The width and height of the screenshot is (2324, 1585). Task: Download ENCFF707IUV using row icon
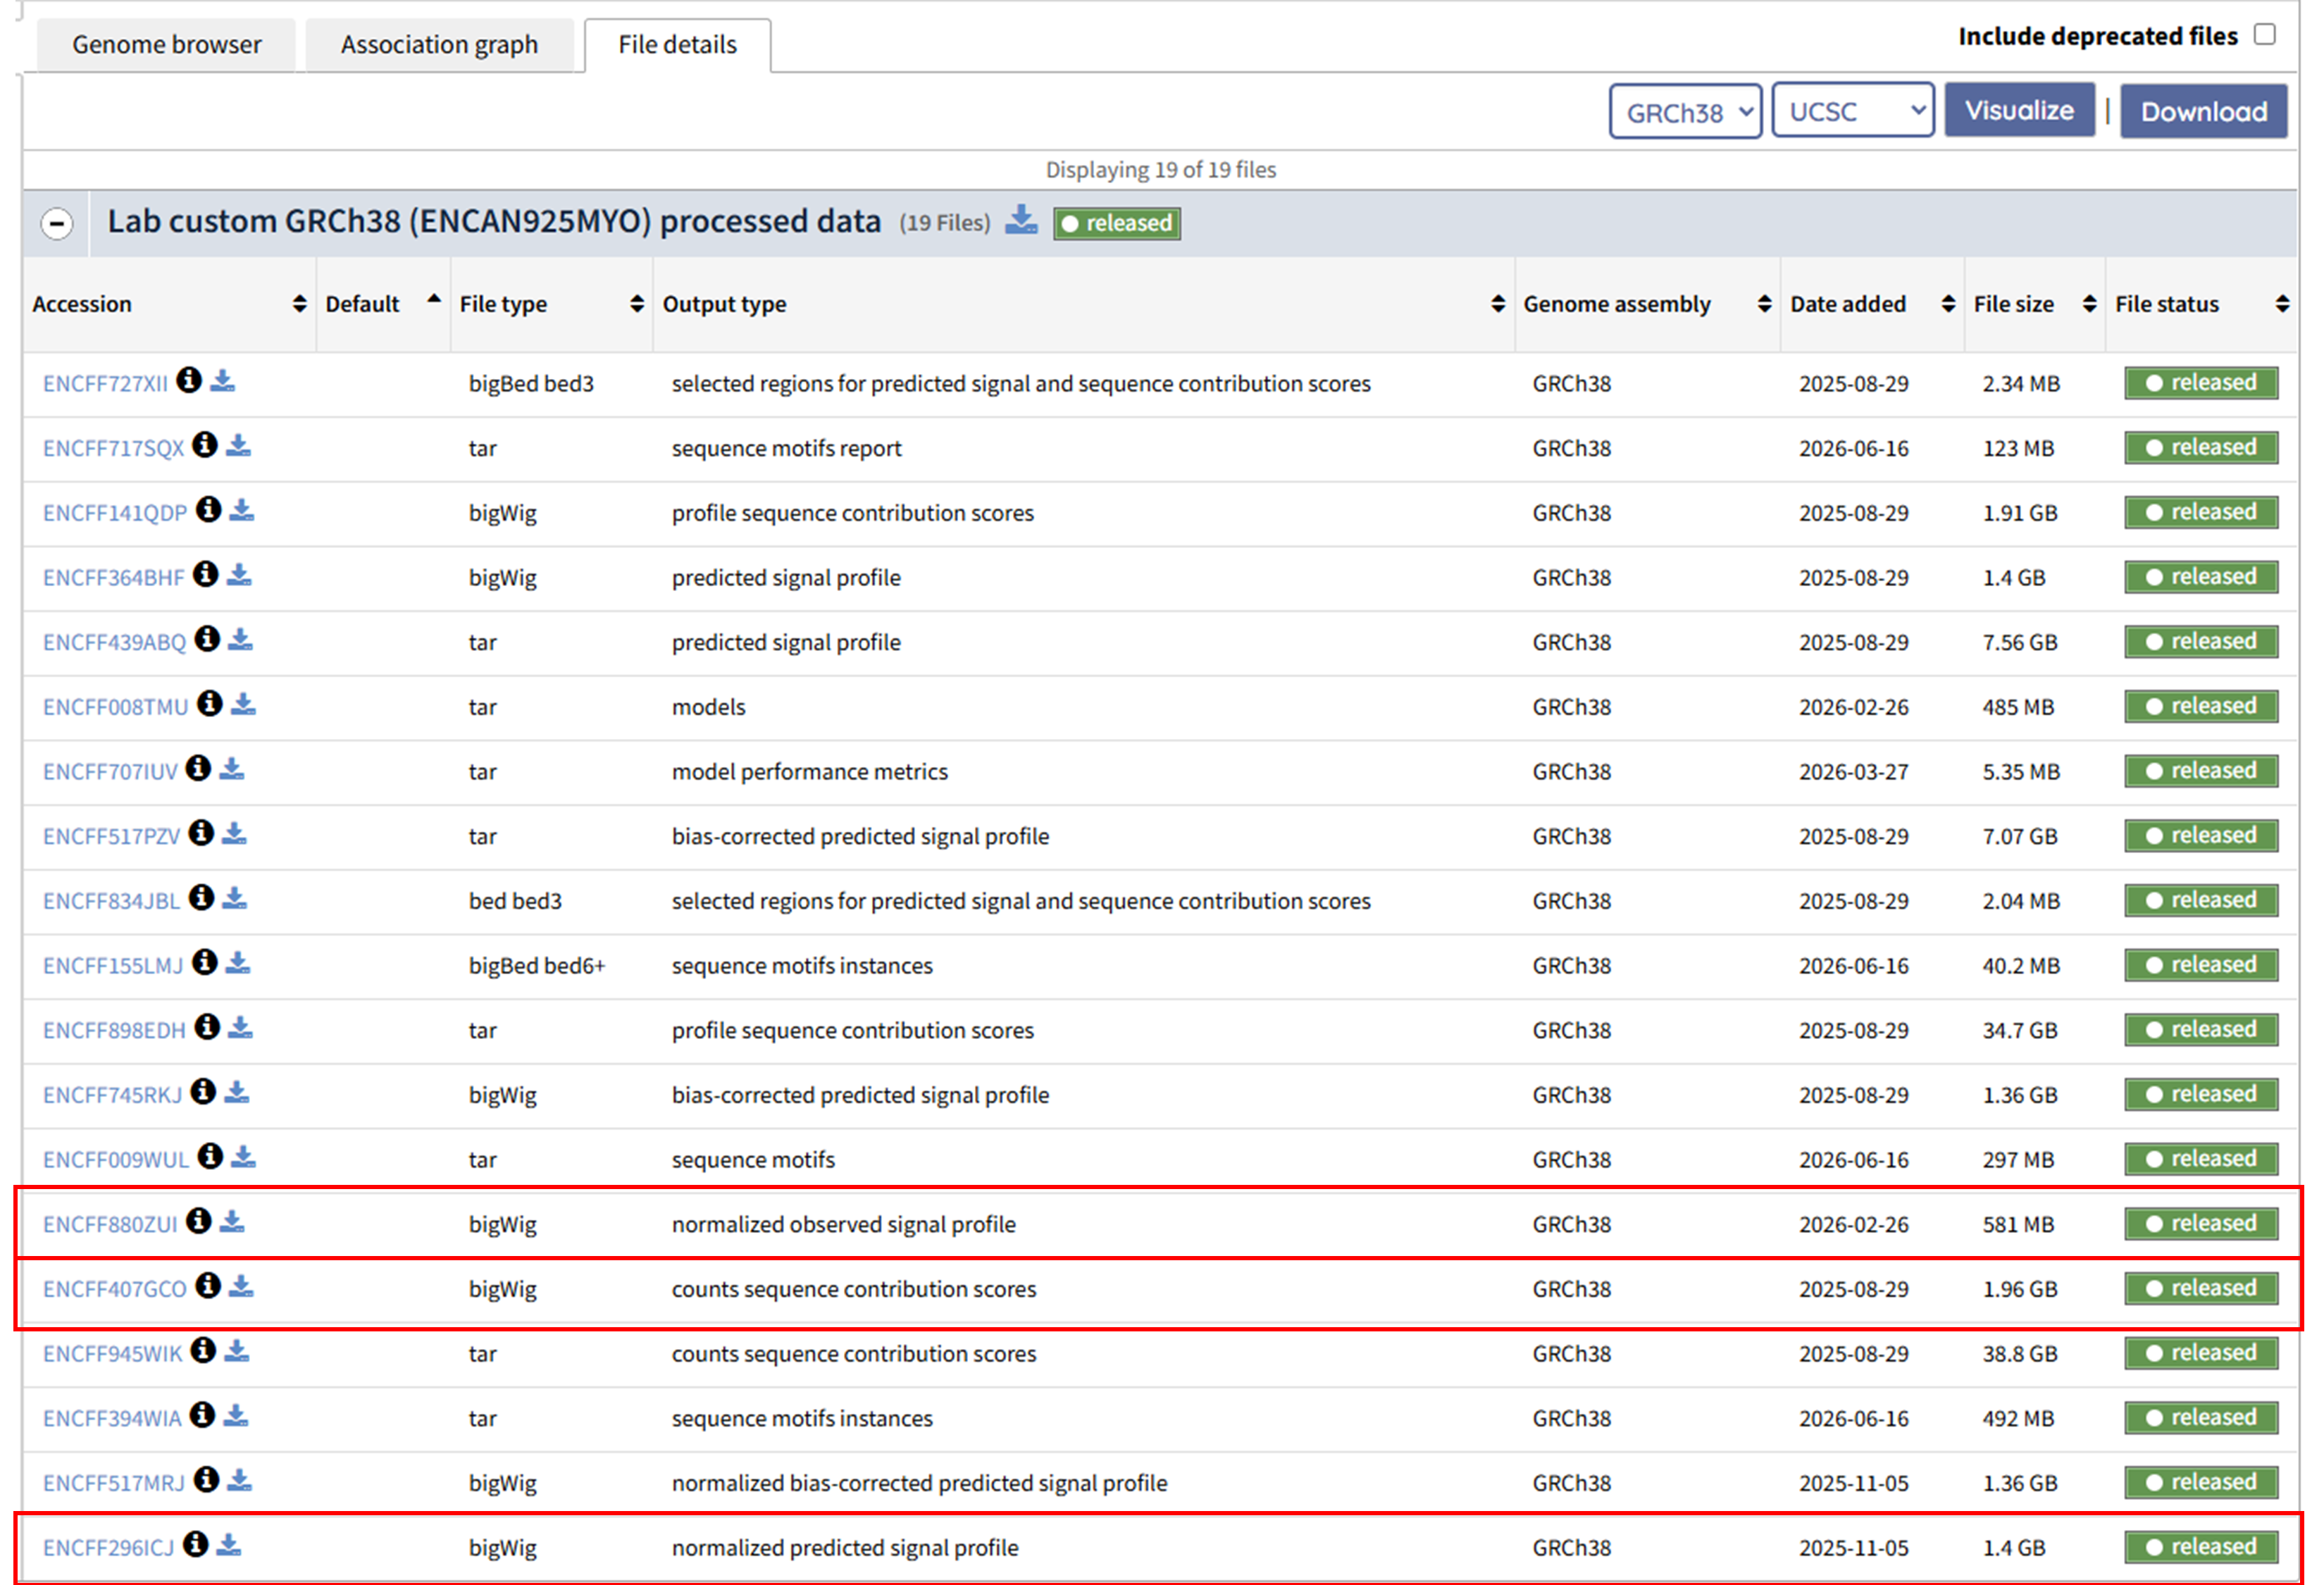click(x=232, y=769)
